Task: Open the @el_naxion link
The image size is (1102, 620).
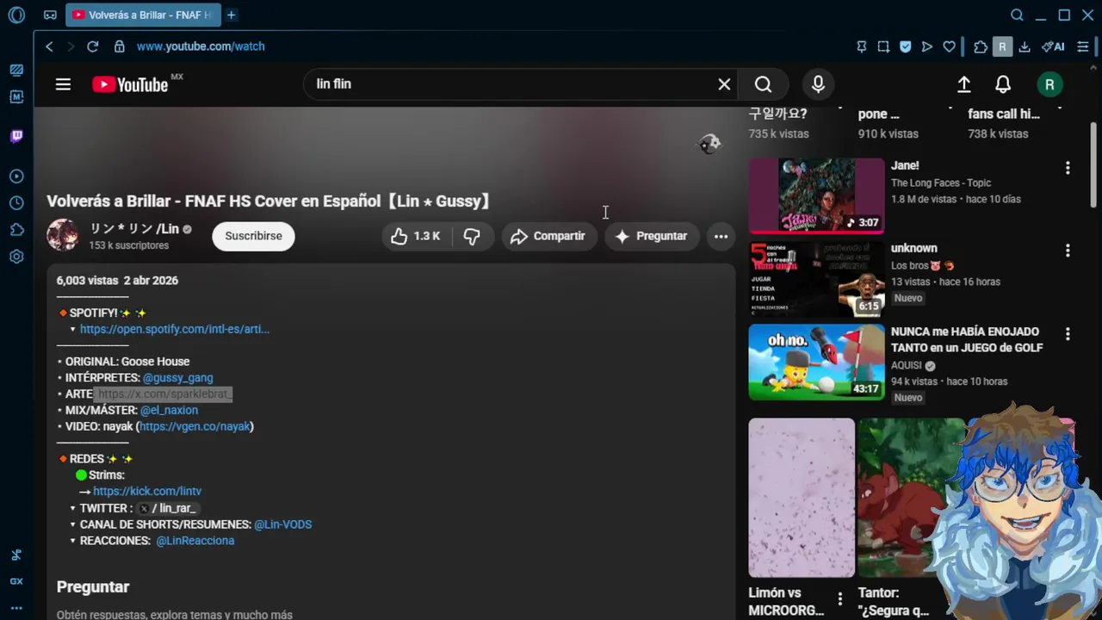Action: [169, 410]
